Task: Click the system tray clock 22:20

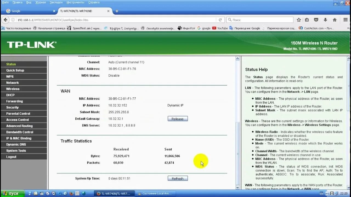Action: 344,193
